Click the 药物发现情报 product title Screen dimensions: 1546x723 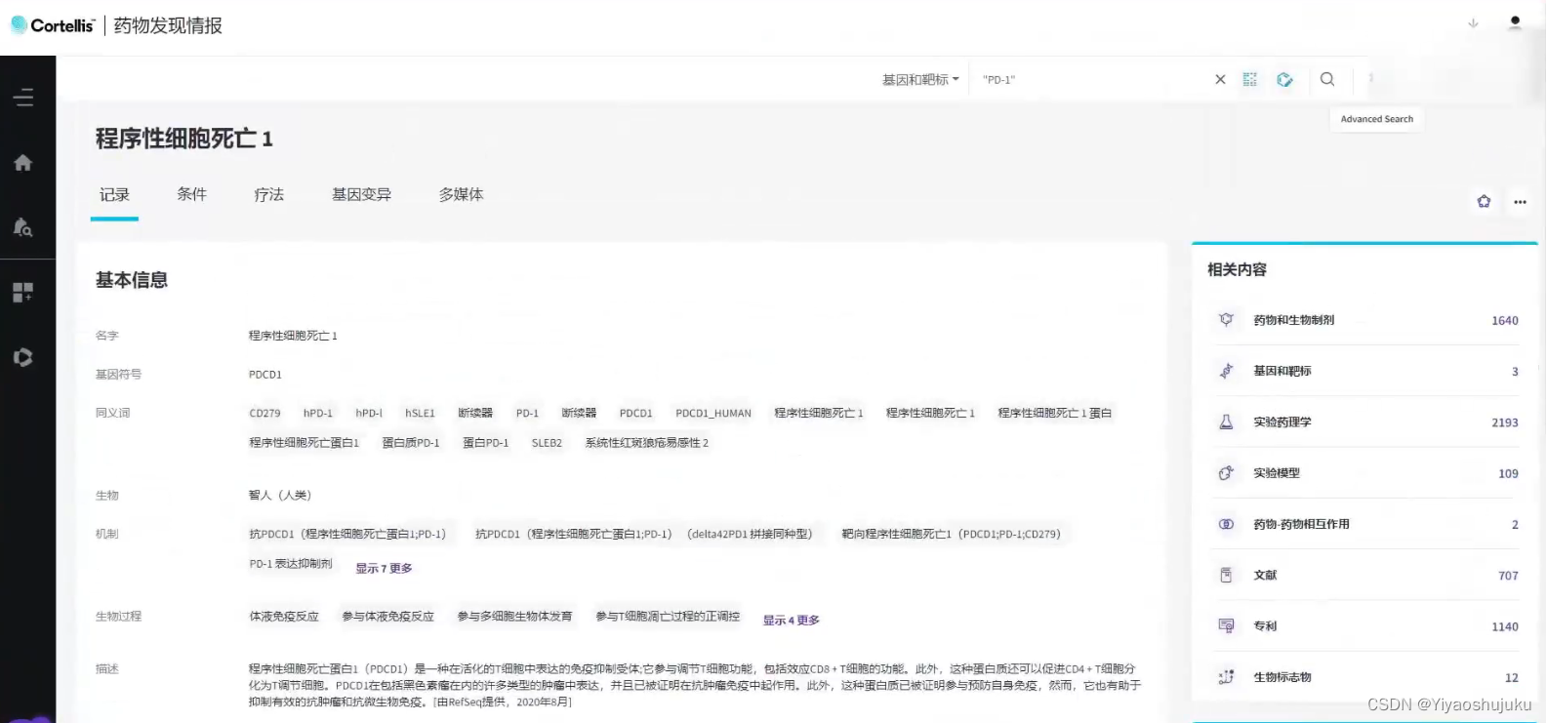point(168,25)
